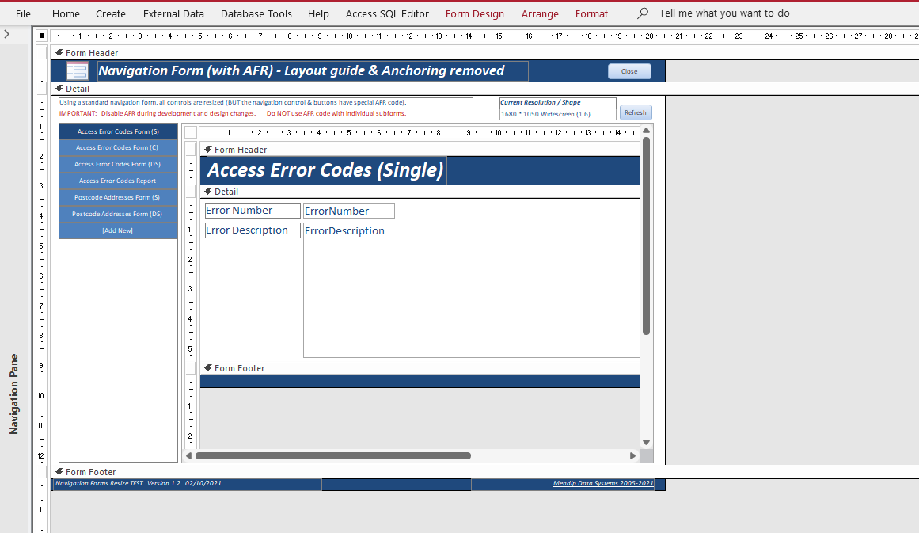Click the subform horizontal scroll right arrow

click(x=633, y=455)
